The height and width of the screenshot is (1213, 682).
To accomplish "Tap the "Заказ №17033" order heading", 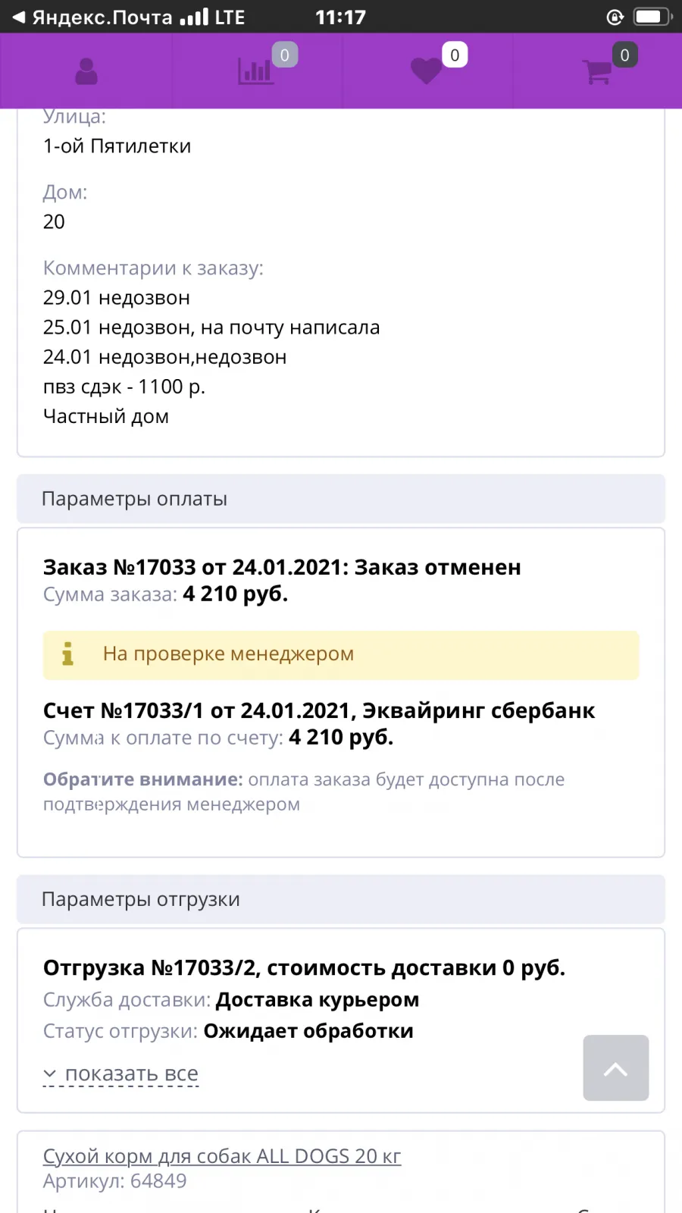I will (282, 567).
